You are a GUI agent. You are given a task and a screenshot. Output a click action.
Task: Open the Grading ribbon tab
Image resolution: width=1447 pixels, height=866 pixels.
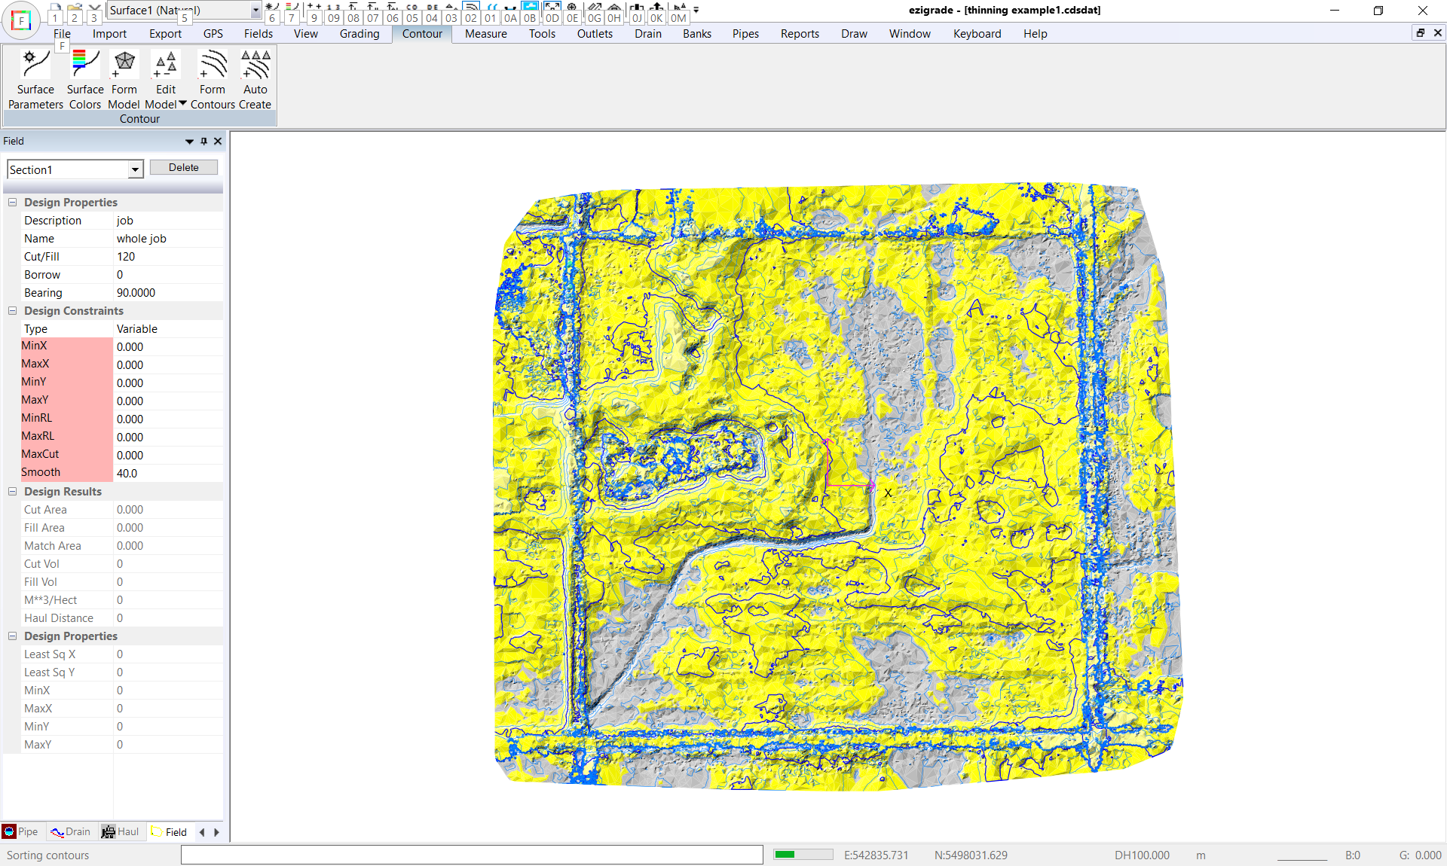click(359, 34)
